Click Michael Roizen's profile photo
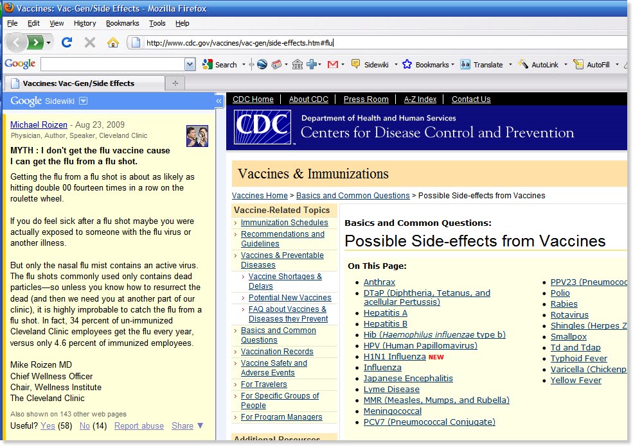Screen dimensions: 633x446 [x=197, y=136]
